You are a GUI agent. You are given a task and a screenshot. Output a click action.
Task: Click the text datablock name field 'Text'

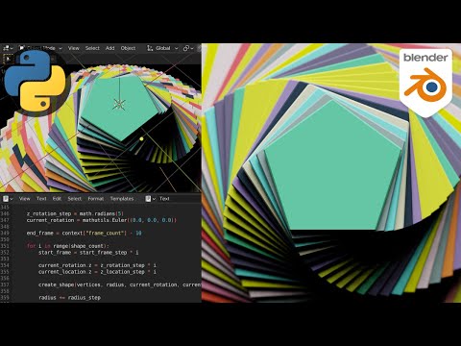click(x=180, y=199)
